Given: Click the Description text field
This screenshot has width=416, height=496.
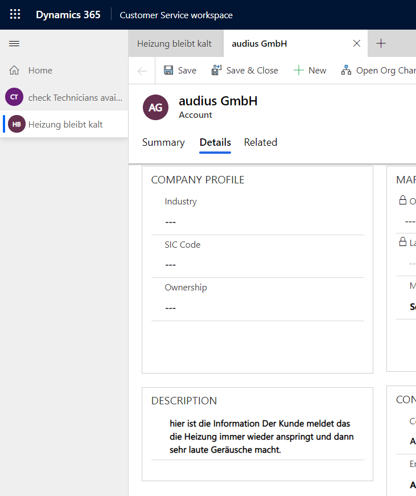Looking at the screenshot, I should coord(262,437).
